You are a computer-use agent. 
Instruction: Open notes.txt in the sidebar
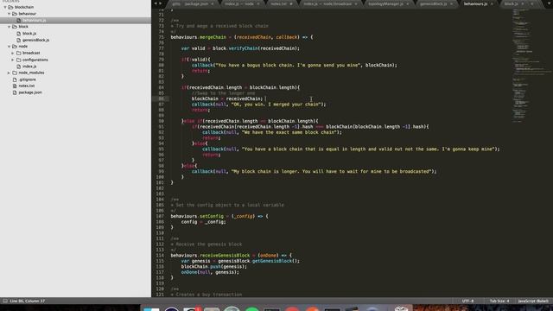(27, 86)
